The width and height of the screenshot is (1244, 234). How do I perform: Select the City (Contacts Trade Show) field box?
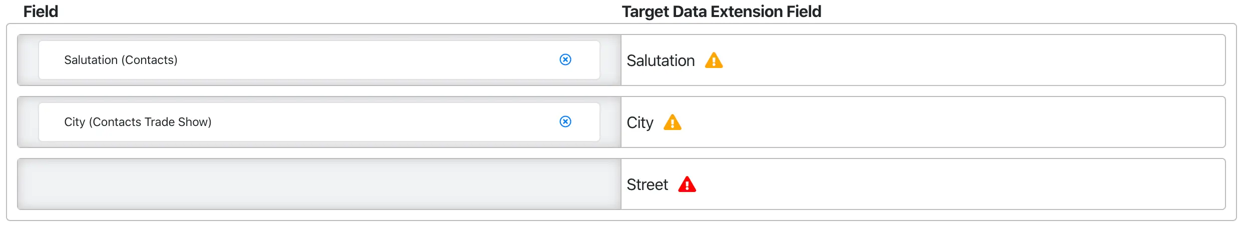pyautogui.click(x=300, y=122)
